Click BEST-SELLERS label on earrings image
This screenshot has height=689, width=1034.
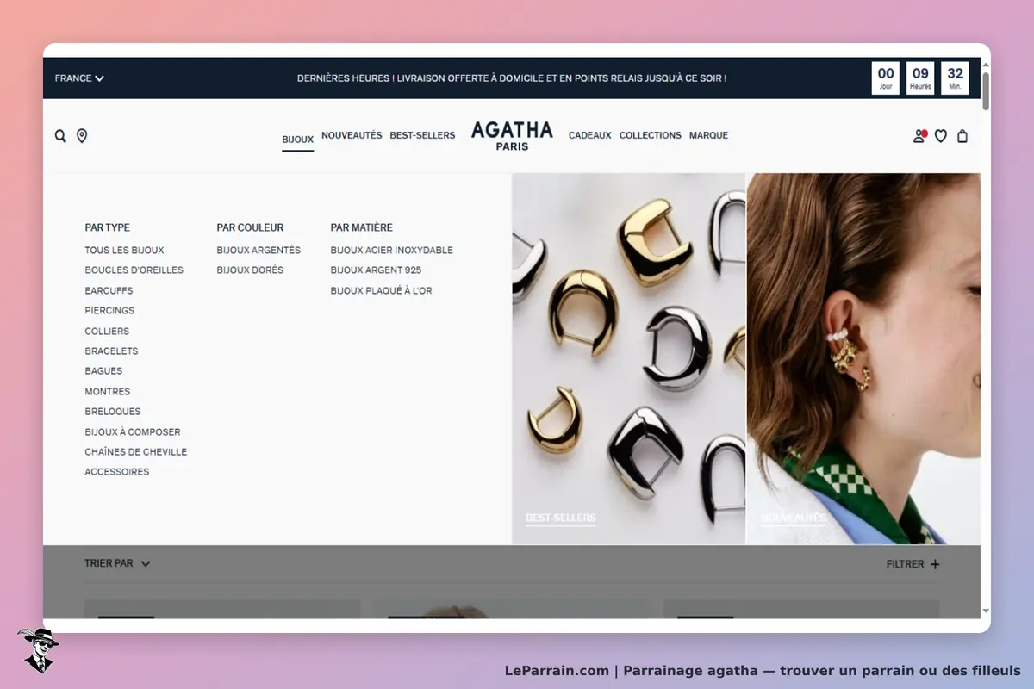[561, 518]
